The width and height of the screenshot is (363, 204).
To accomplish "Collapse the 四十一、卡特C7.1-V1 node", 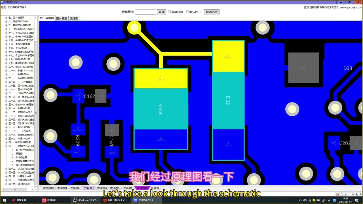I will click(x=6, y=146).
